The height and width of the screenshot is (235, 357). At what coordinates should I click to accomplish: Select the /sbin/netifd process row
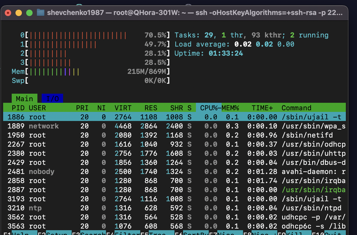point(175,135)
